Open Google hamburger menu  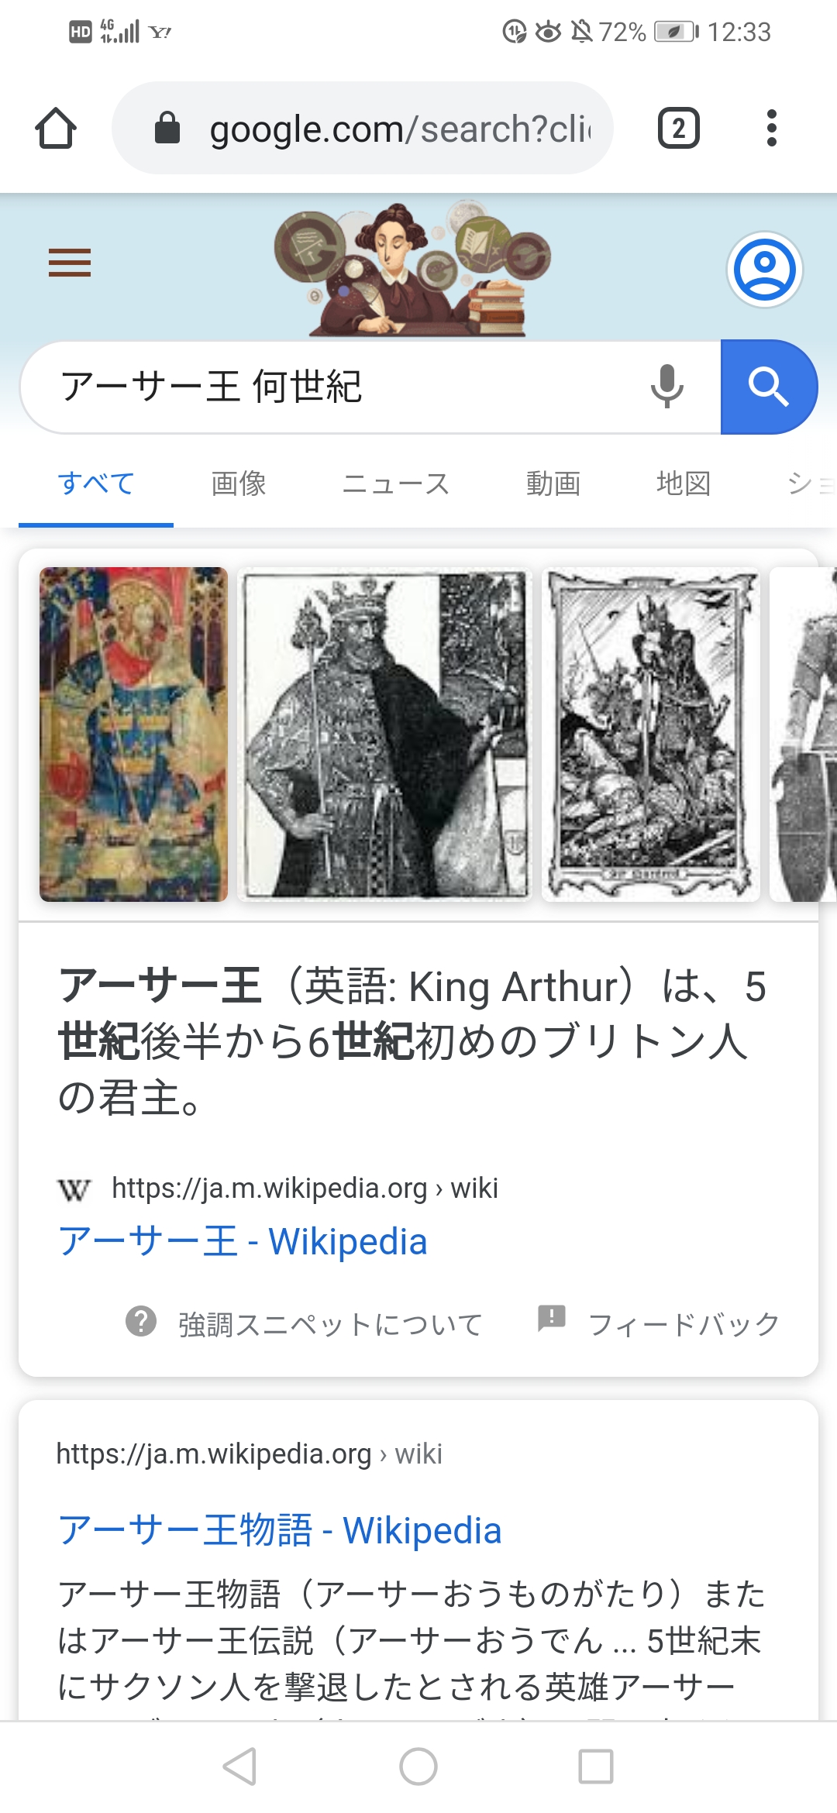(70, 263)
